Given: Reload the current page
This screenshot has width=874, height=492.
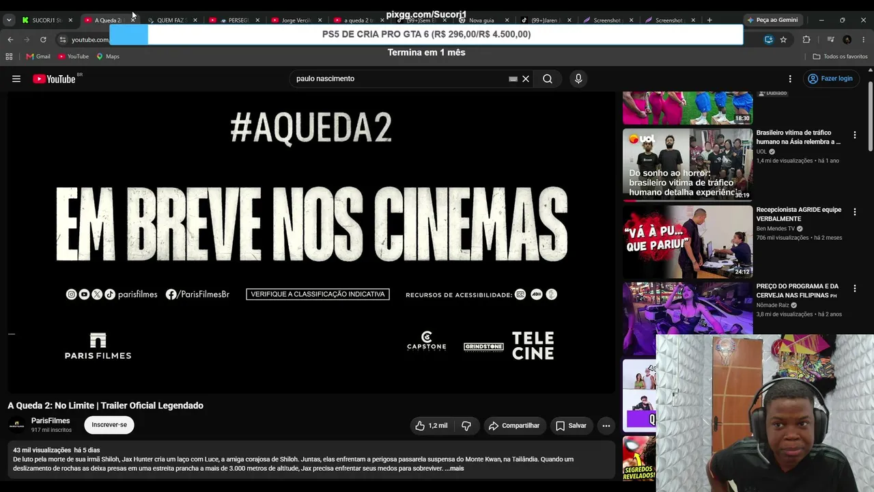Looking at the screenshot, I should click(x=43, y=40).
